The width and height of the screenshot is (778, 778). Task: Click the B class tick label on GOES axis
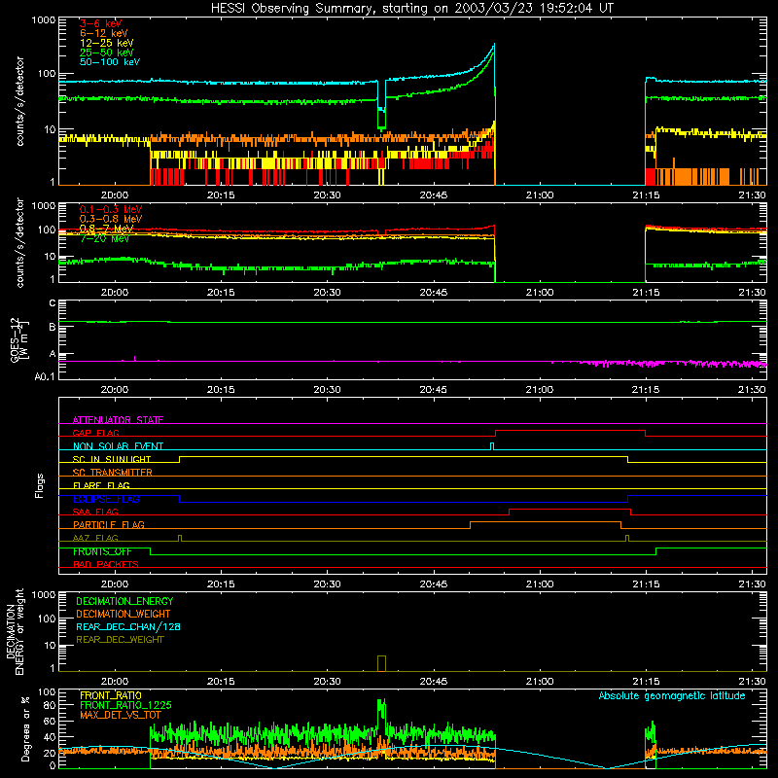(53, 327)
